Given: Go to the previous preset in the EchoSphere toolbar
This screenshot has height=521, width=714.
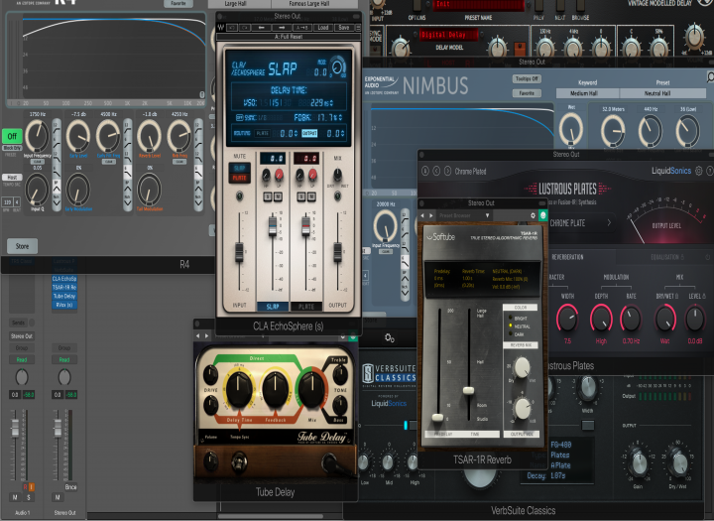Looking at the screenshot, I should coord(262,28).
